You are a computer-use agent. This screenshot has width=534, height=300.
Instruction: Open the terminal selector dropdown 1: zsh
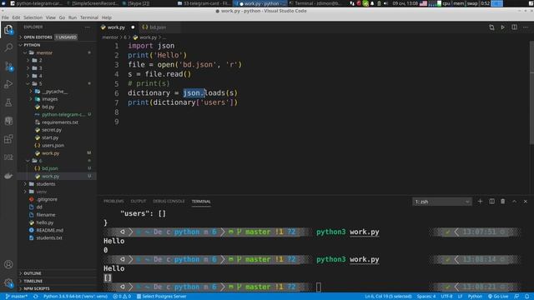pos(441,202)
